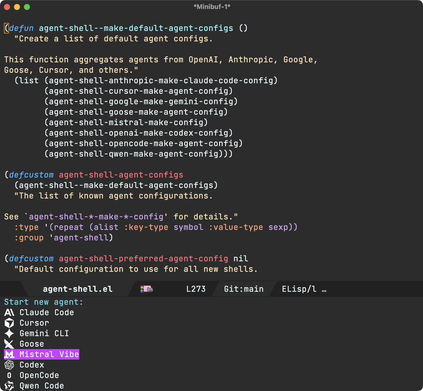The height and width of the screenshot is (391, 423).
Task: Click the Gemini sparkle icon
Action: coord(9,334)
